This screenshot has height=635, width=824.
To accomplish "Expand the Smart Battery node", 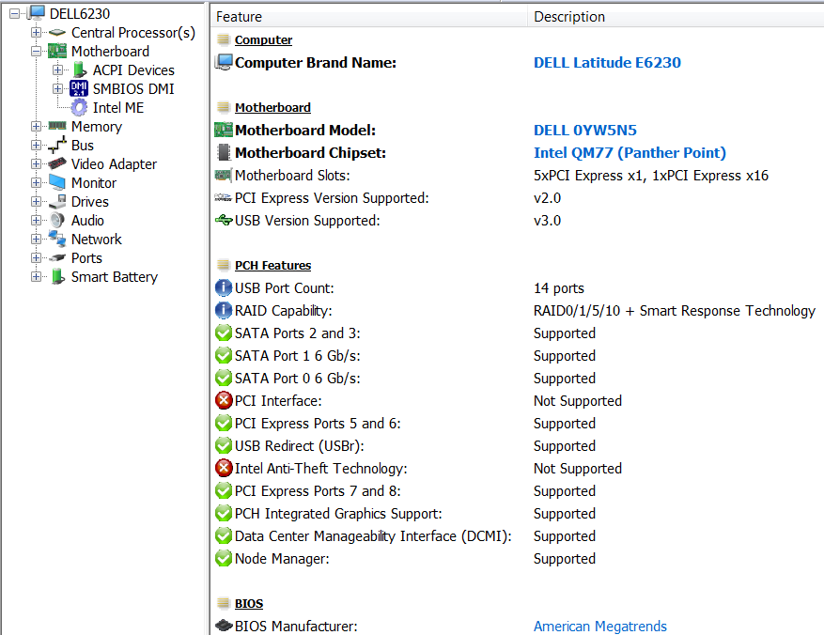I will [36, 277].
